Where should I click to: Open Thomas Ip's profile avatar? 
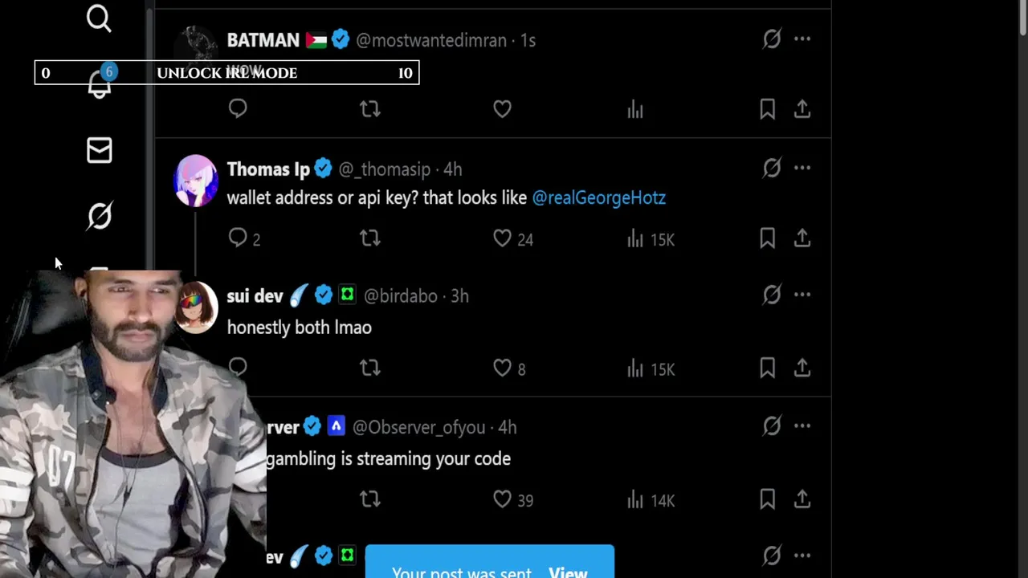[196, 180]
